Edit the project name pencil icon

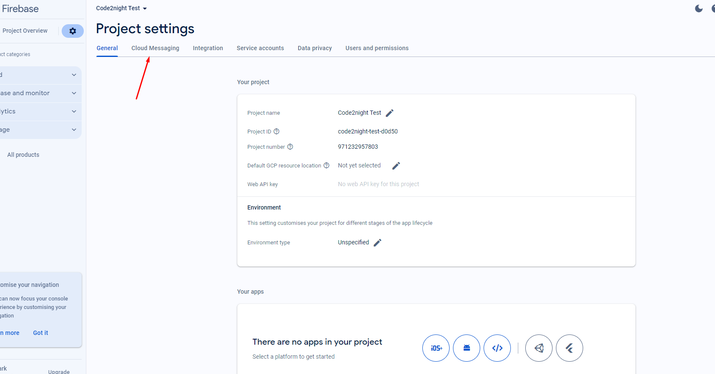390,113
